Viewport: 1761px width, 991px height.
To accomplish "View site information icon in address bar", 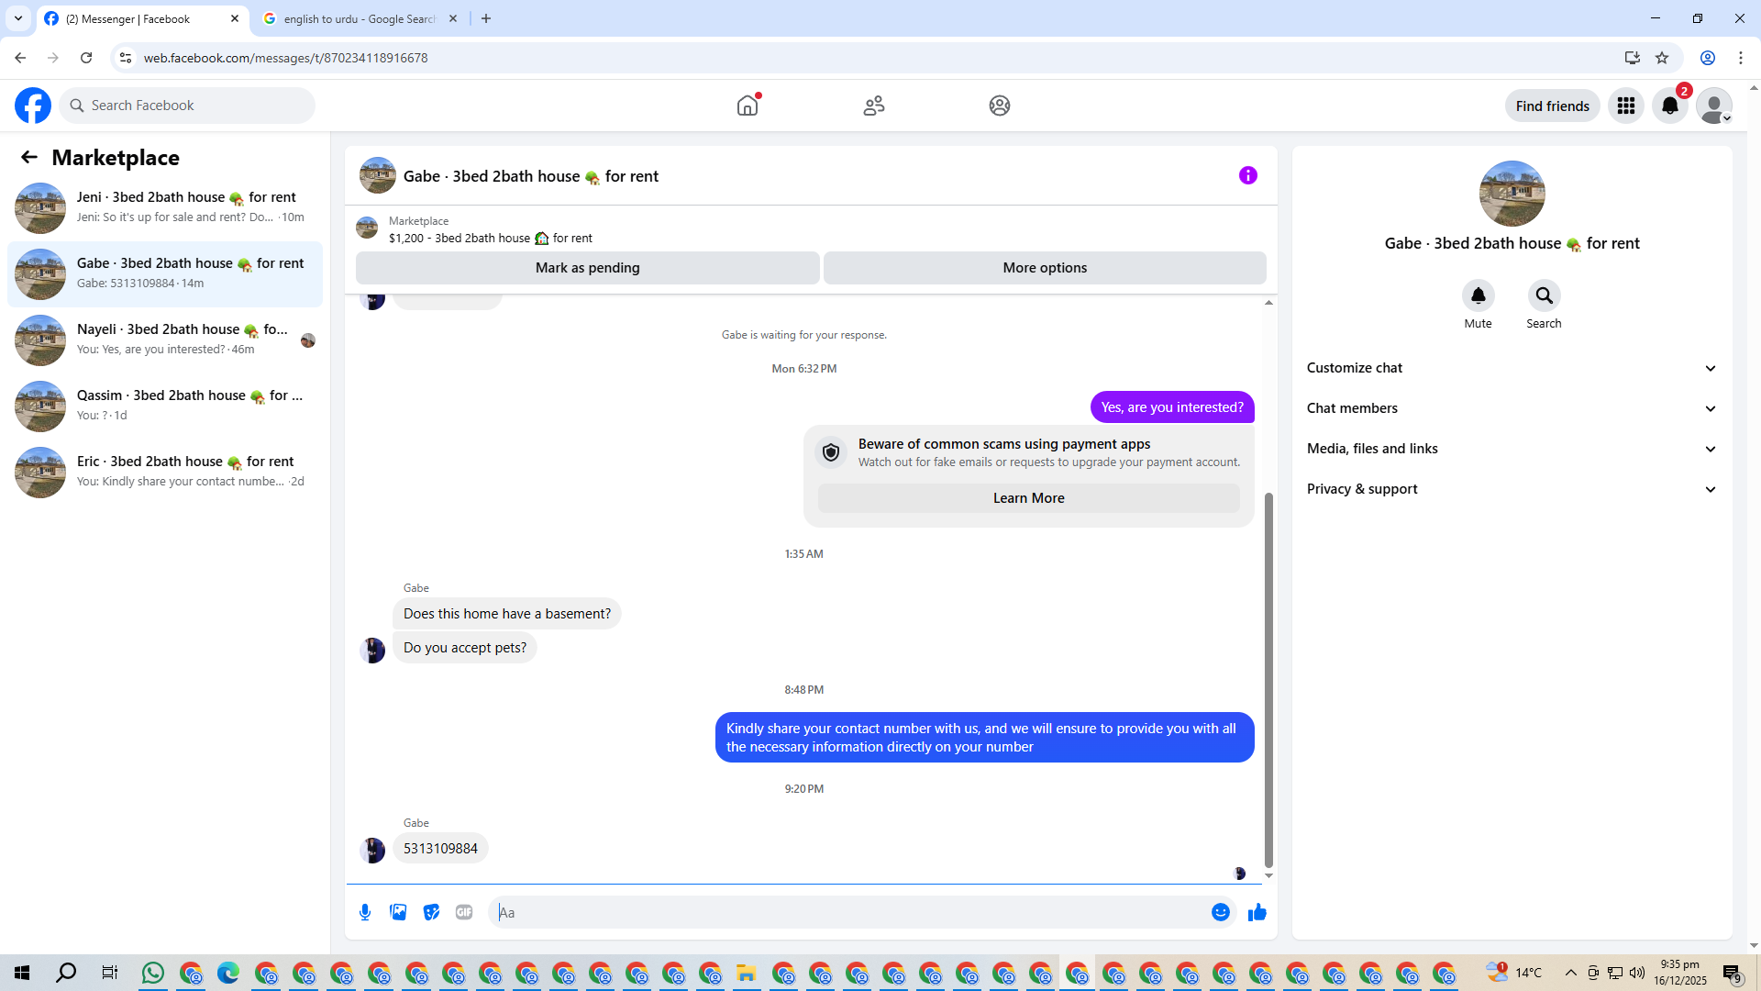I will coord(126,58).
